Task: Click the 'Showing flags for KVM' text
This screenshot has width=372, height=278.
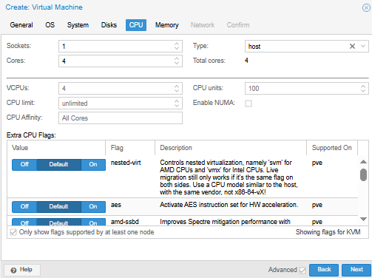Action: tap(328, 232)
